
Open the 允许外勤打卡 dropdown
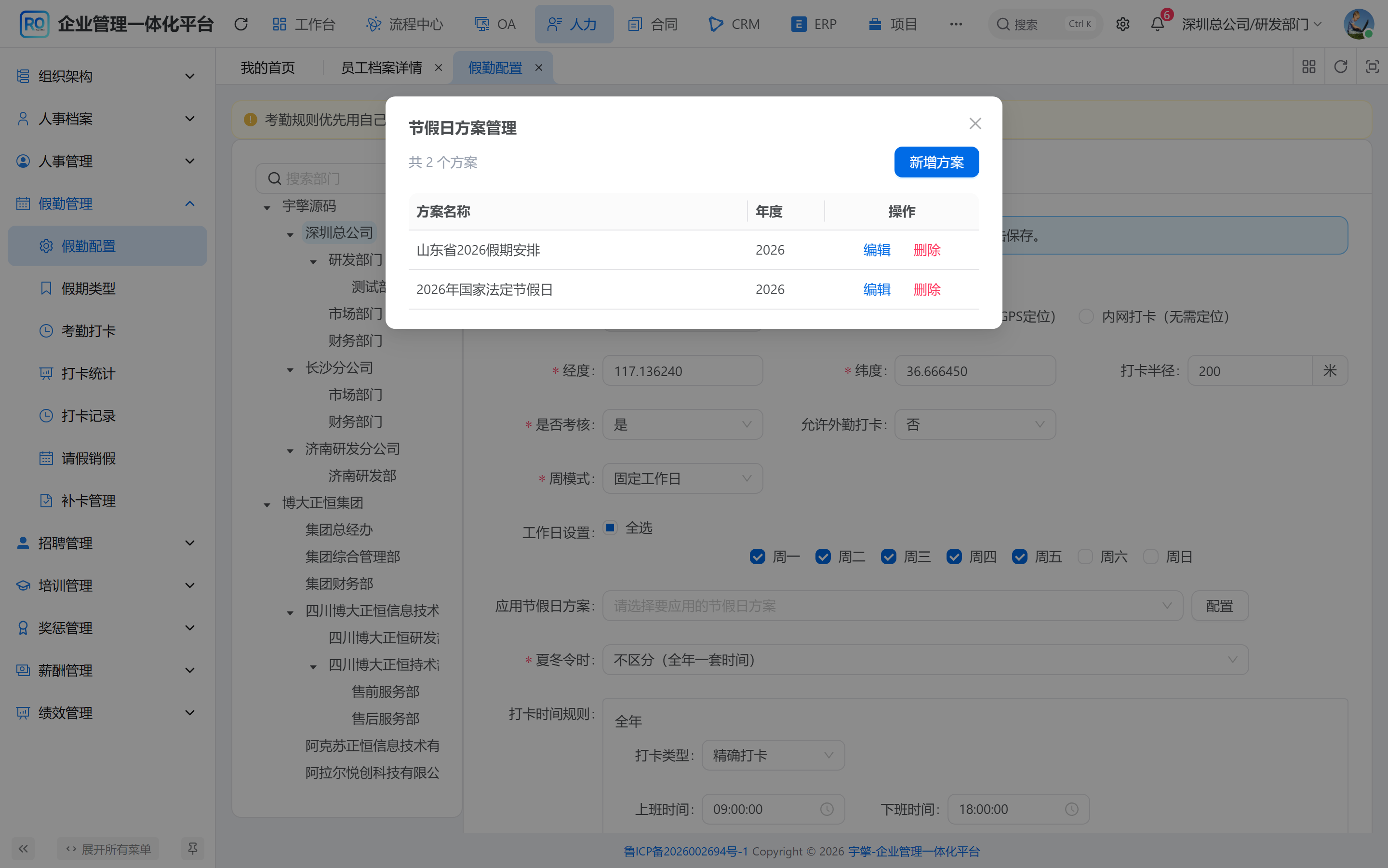coord(975,424)
